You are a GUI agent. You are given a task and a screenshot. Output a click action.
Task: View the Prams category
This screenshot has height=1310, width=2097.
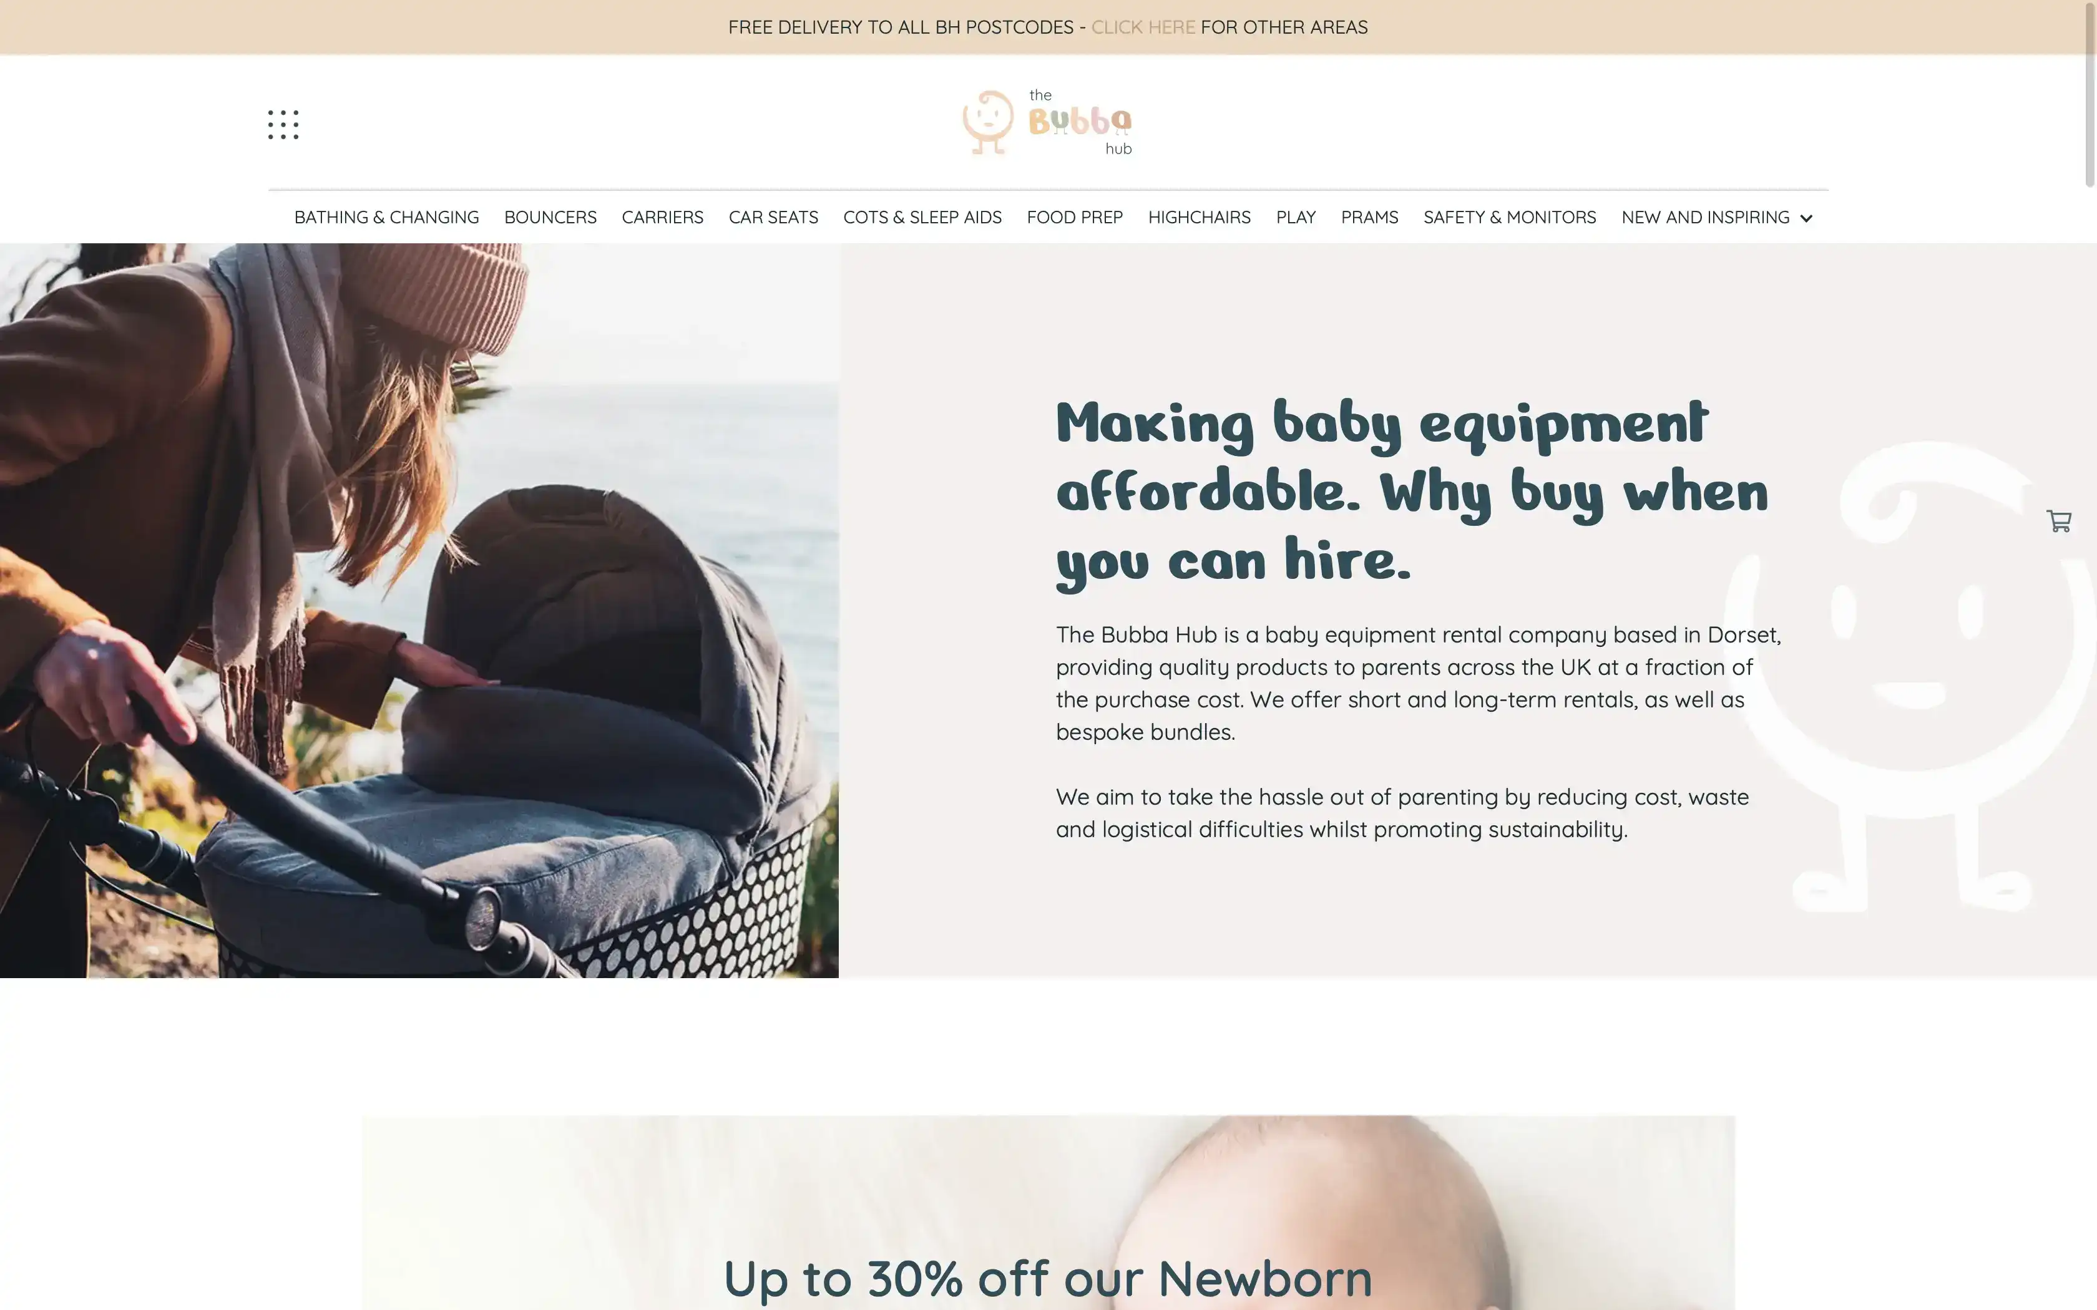[1369, 218]
